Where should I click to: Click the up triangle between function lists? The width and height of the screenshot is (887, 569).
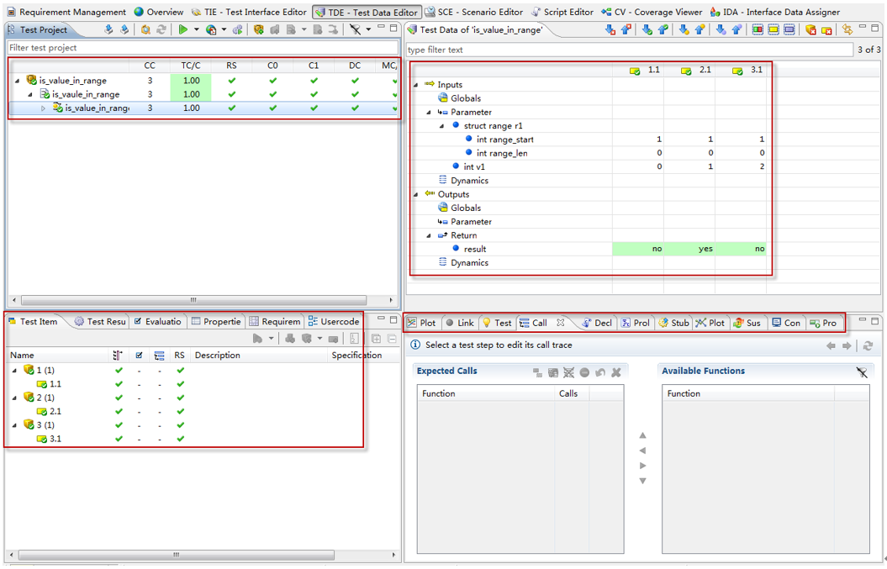point(642,435)
